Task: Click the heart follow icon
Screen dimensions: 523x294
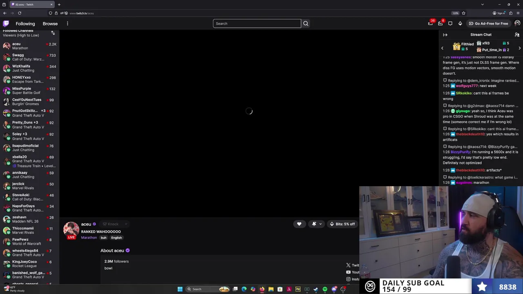Action: (x=299, y=224)
